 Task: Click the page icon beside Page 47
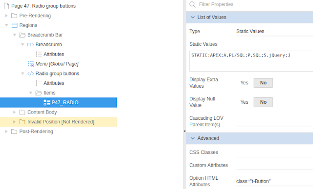(x=6, y=6)
